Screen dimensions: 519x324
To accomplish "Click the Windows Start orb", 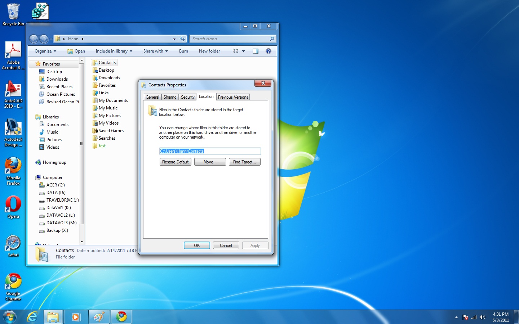I will 10,317.
